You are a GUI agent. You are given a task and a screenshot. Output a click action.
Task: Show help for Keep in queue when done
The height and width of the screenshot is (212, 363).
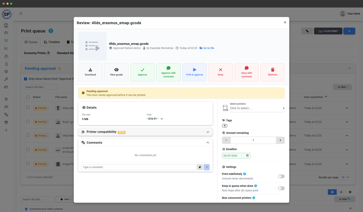point(256,186)
